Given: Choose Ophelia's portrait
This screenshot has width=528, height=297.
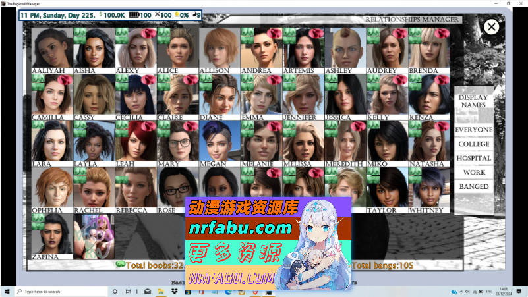Looking at the screenshot, I should (51, 188).
